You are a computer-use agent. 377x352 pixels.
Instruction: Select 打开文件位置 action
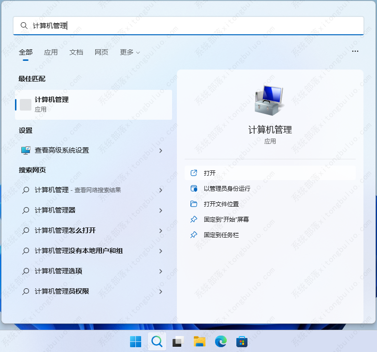pyautogui.click(x=221, y=204)
